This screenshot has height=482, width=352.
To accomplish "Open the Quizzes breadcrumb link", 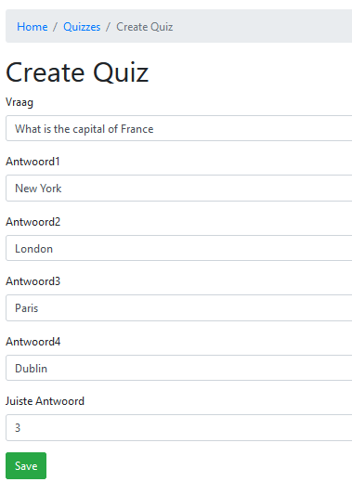I will pos(82,27).
